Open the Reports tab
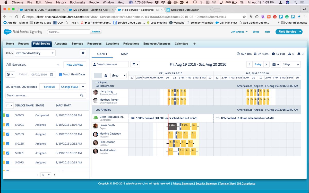This screenshot has height=193, width=309. [23, 43]
